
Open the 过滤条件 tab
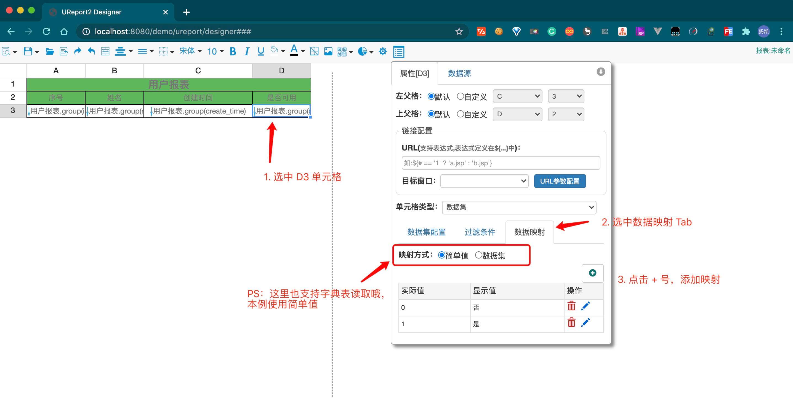point(480,232)
